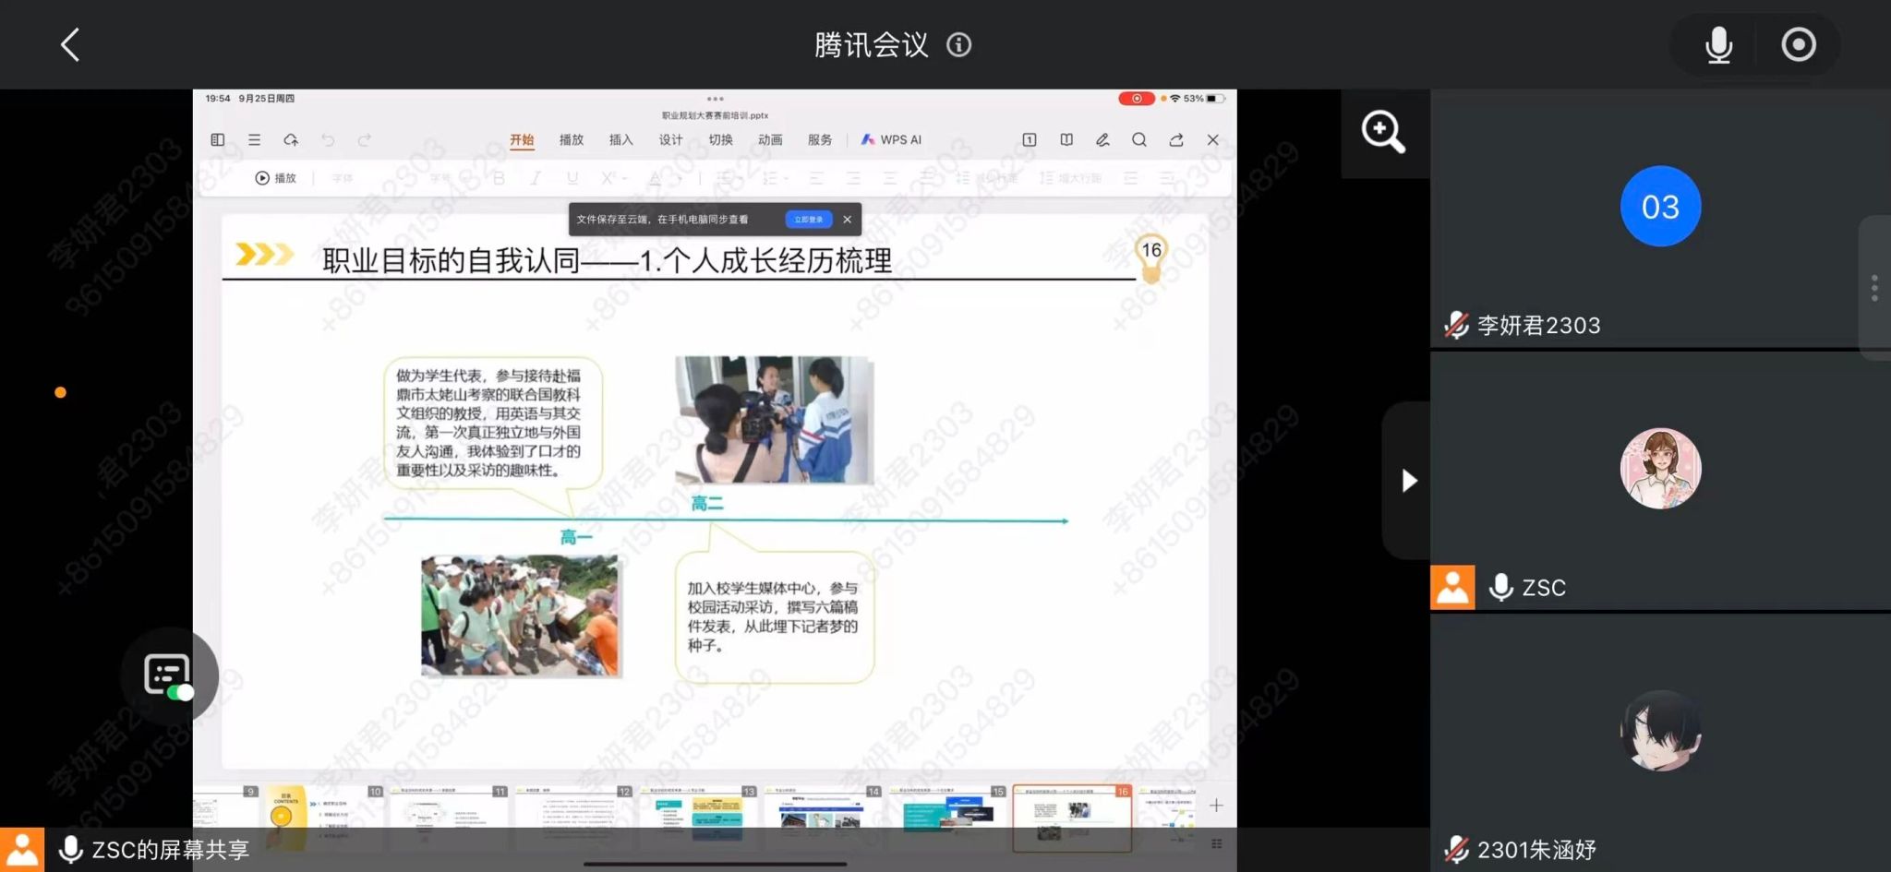Click the WPS share export icon

tap(1176, 140)
